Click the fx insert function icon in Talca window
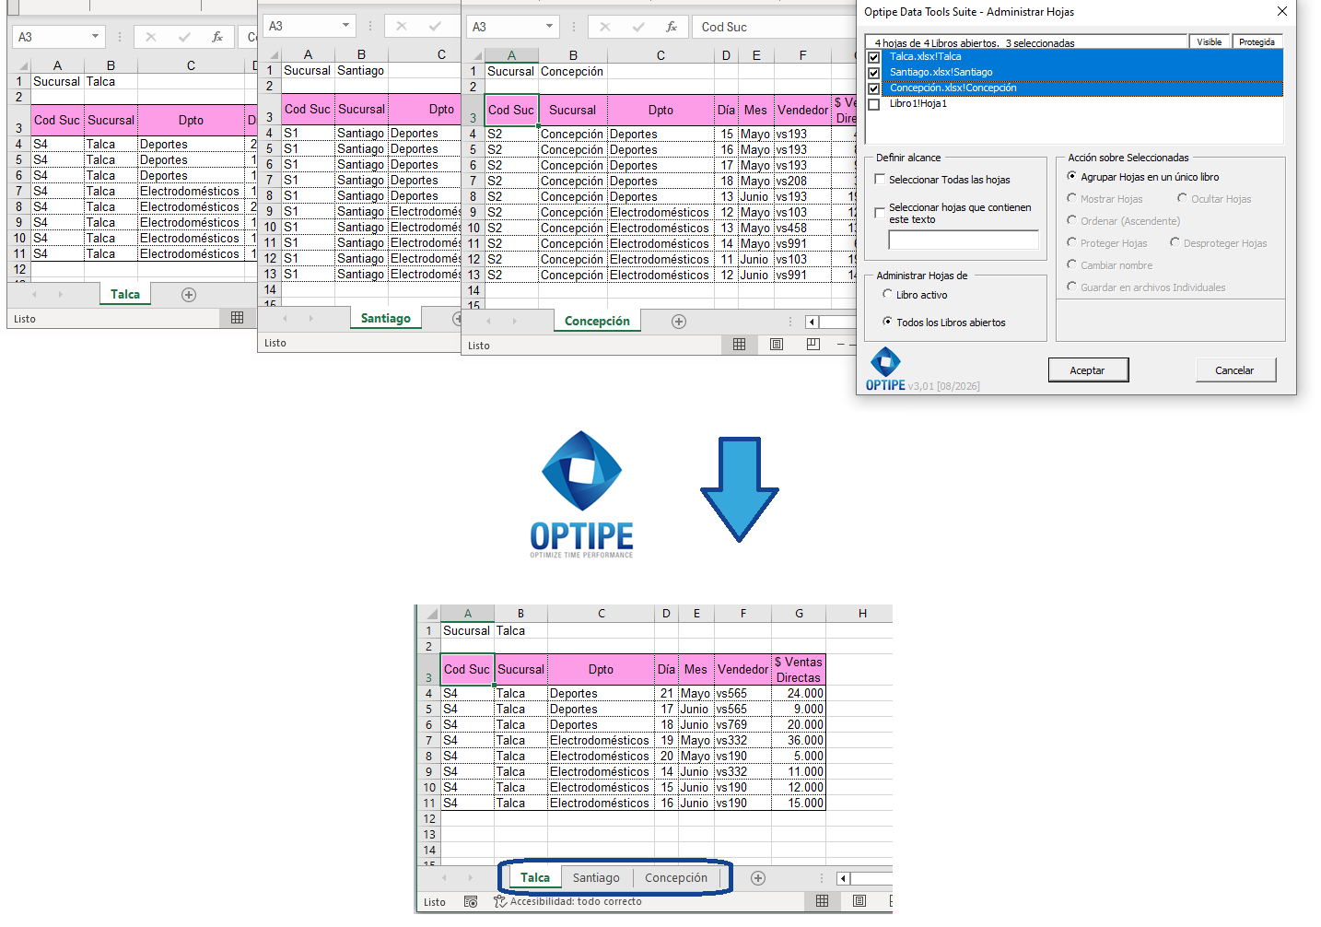This screenshot has height=927, width=1321. point(217,37)
